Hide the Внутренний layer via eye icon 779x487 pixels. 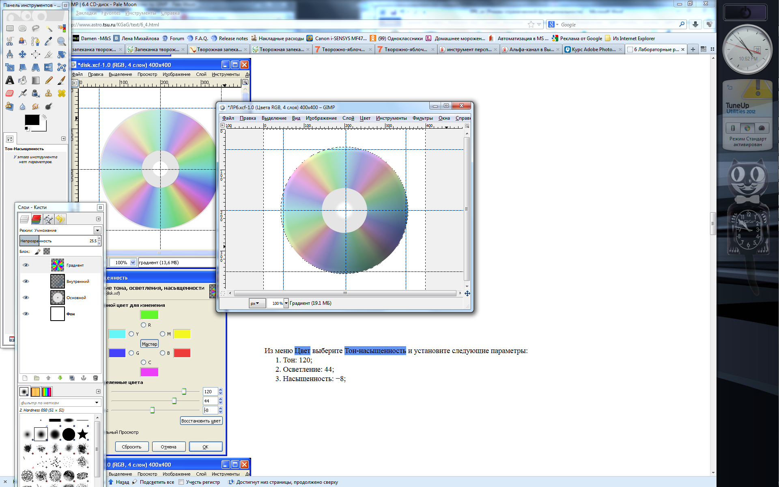pos(26,281)
